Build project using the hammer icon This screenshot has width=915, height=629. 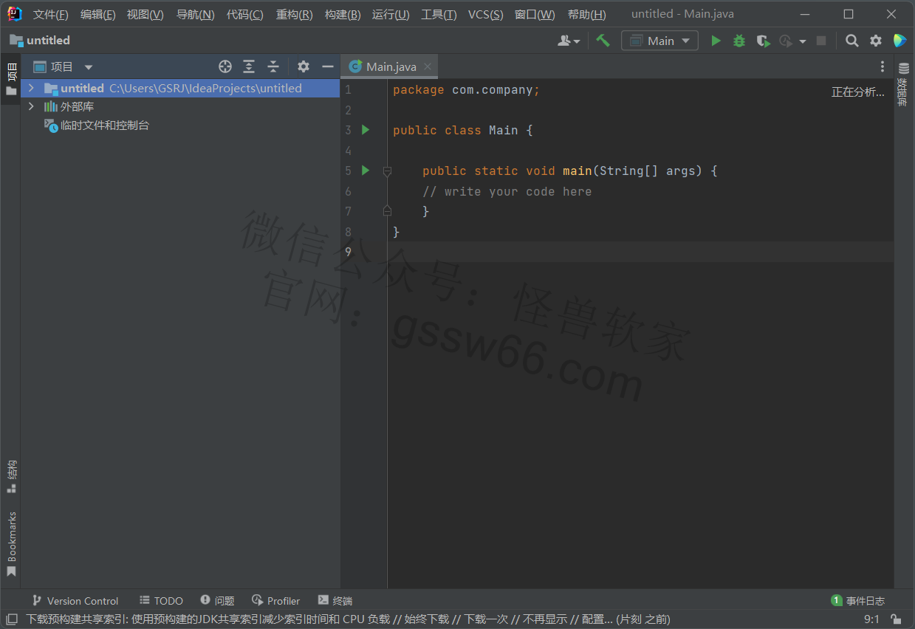click(x=603, y=41)
